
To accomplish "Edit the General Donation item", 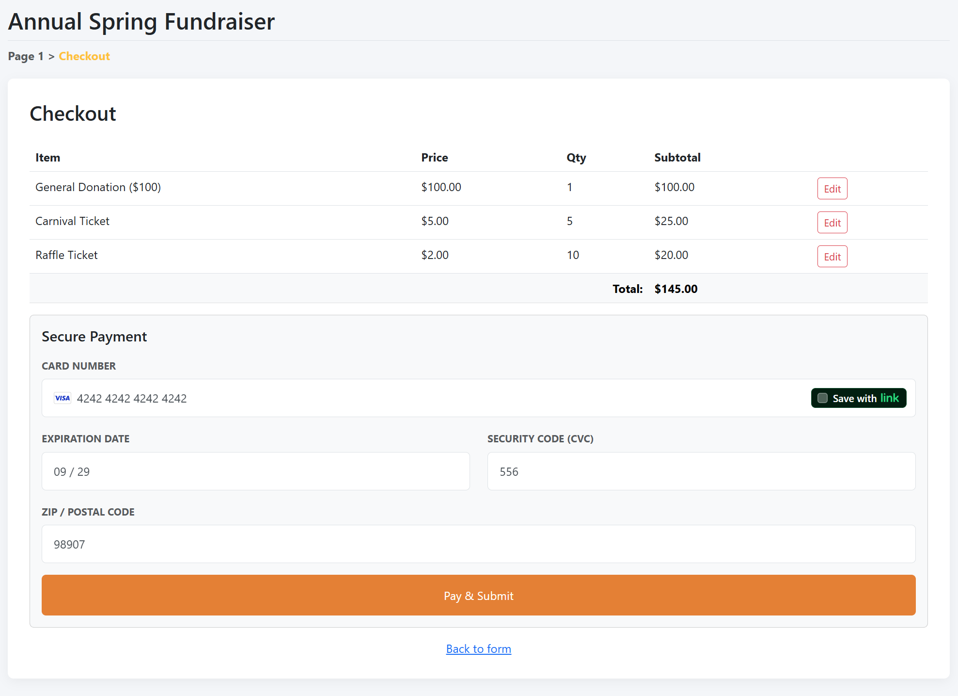I will [832, 189].
